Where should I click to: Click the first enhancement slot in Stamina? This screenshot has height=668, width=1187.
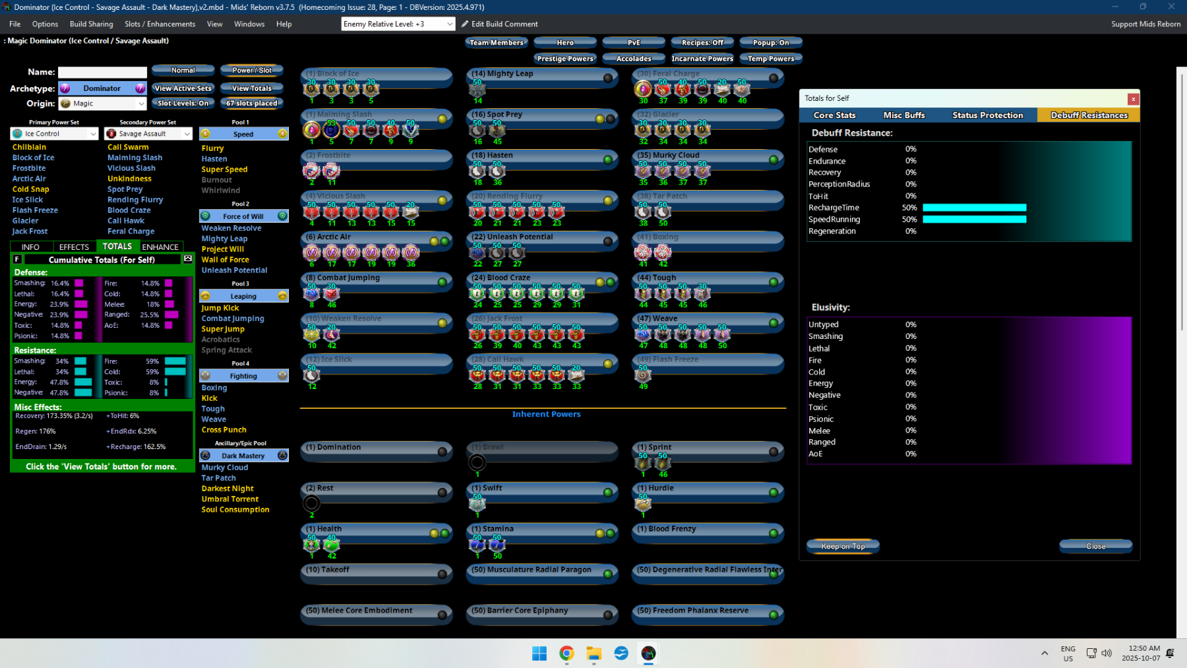[477, 545]
